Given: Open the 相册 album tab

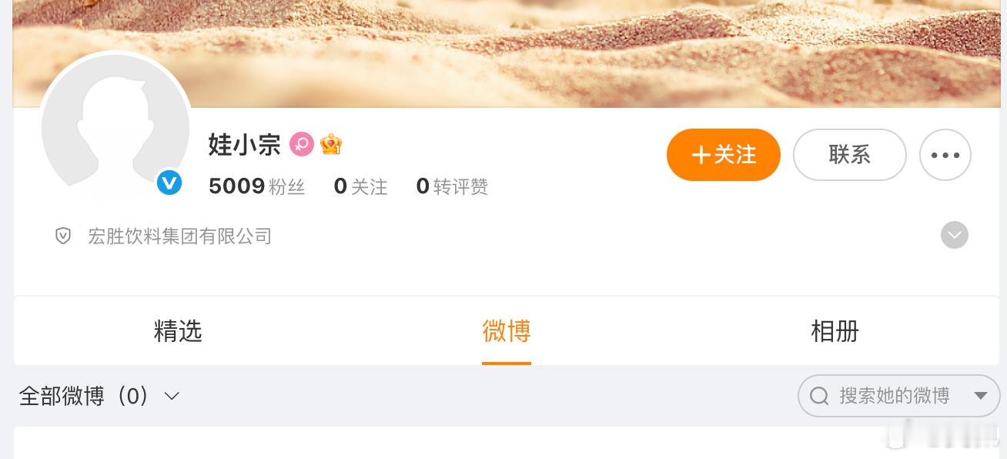Looking at the screenshot, I should point(835,331).
